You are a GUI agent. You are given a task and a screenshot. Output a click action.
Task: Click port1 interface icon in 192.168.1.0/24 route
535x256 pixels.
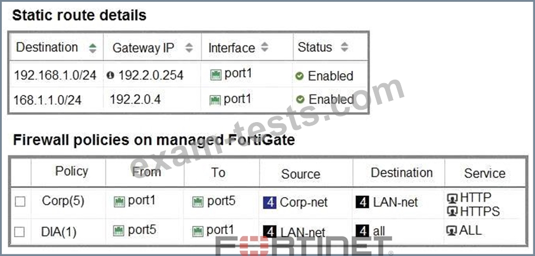tap(215, 75)
